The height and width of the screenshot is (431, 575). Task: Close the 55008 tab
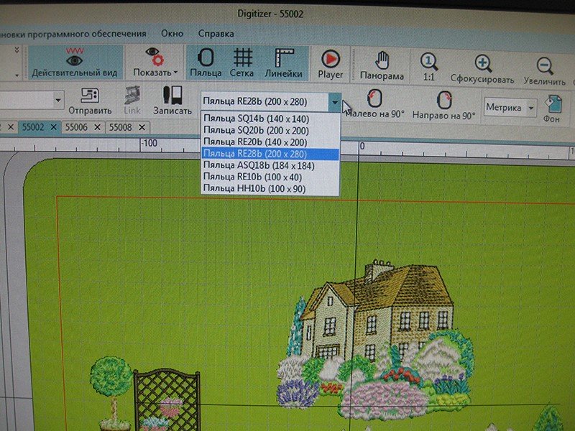pos(142,128)
